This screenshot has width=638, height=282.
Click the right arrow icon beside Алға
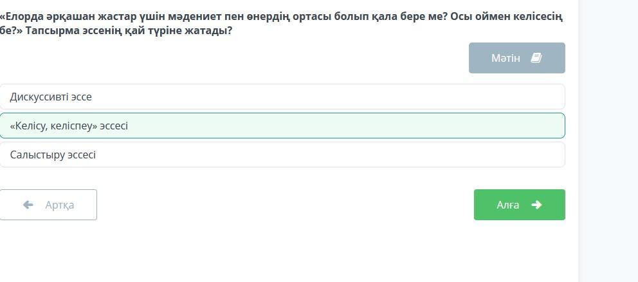[536, 205]
